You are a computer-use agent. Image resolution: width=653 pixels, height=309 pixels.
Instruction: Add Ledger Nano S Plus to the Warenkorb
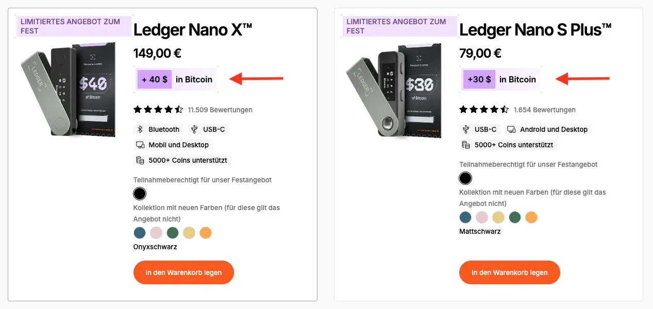[509, 272]
